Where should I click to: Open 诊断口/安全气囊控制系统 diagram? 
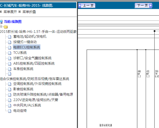click(32, 58)
